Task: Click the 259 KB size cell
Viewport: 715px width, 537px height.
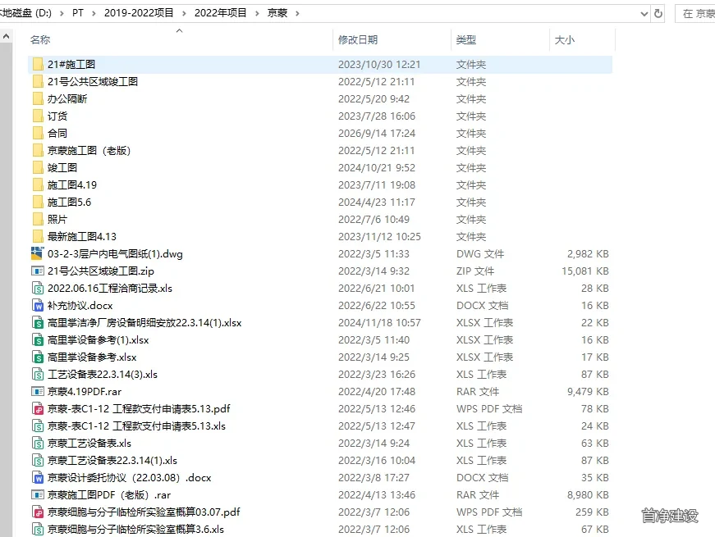Action: pyautogui.click(x=592, y=512)
